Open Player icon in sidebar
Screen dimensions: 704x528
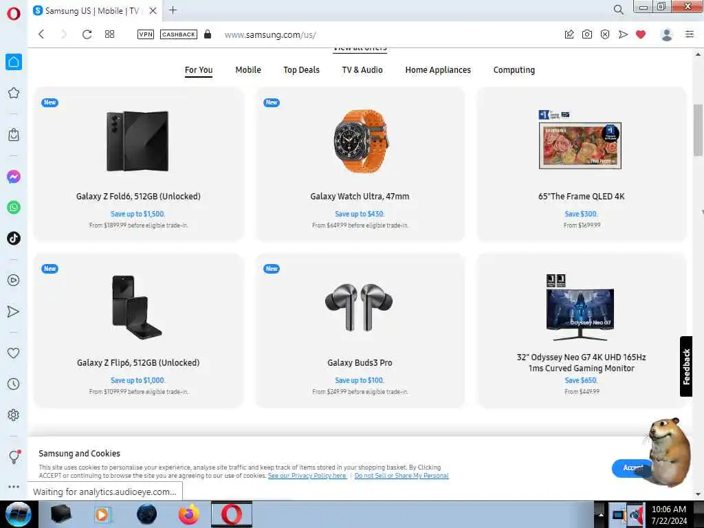click(x=14, y=280)
